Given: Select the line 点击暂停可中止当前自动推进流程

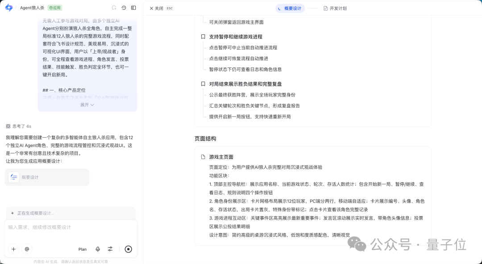Looking at the screenshot, I should 243,48.
